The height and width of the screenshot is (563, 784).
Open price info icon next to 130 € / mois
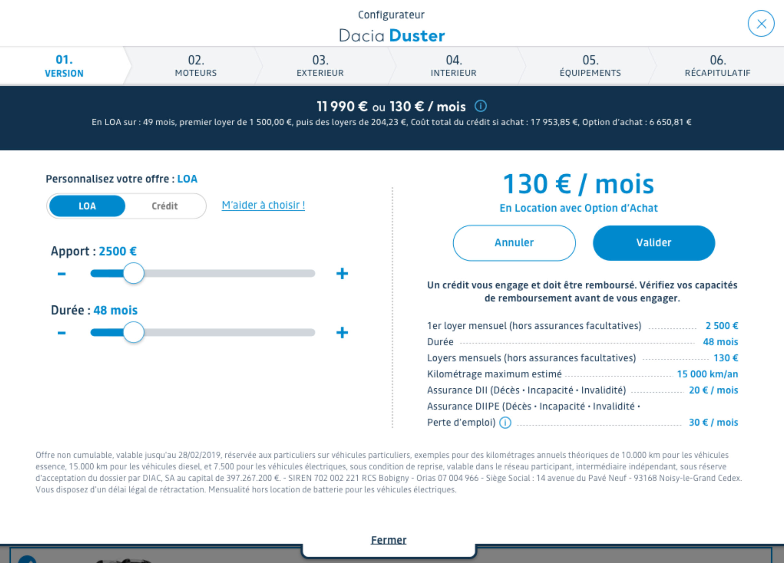coord(481,106)
